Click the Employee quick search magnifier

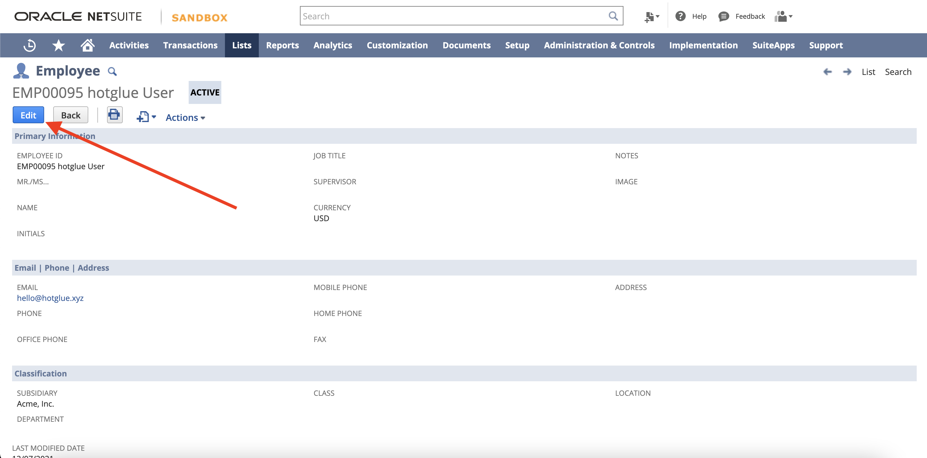[112, 72]
